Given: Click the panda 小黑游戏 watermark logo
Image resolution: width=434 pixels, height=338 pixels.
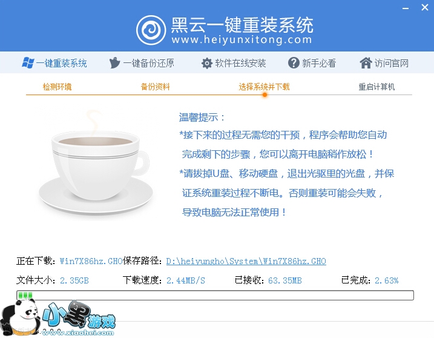Looking at the screenshot, I should coord(58,318).
